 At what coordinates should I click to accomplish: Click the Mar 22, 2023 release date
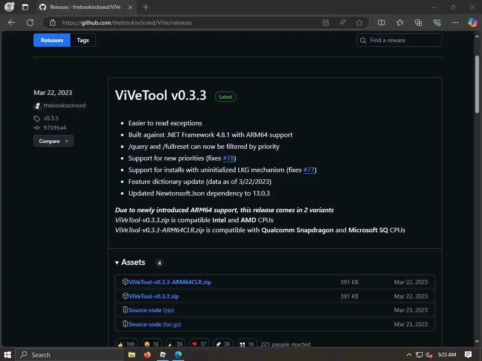click(x=53, y=93)
